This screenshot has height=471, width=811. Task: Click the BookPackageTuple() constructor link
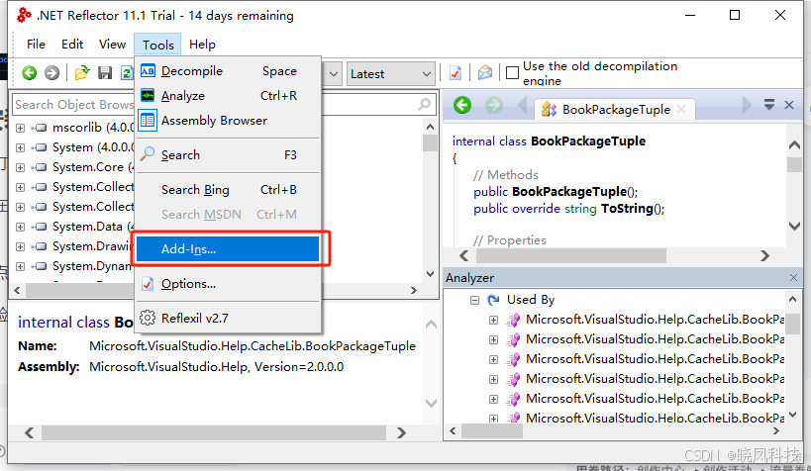(x=569, y=191)
